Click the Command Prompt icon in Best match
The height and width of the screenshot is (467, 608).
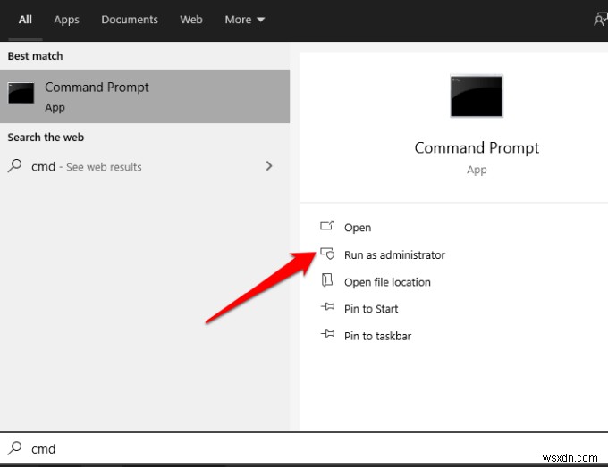tap(21, 95)
